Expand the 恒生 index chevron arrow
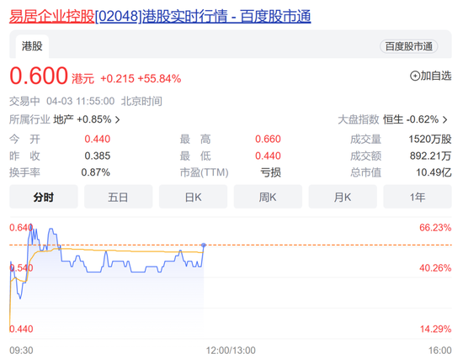 click(x=445, y=119)
